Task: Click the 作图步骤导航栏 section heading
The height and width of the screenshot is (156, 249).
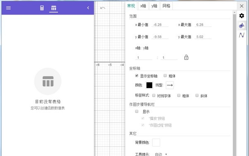Action: click(x=142, y=104)
